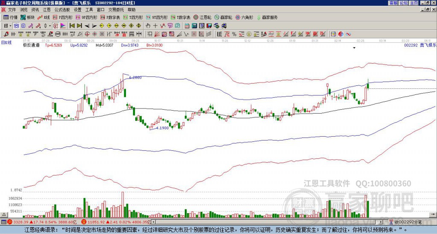Image resolution: width=437 pixels, height=234 pixels.
Task: Click the percent sign tool
Action: point(234,34)
